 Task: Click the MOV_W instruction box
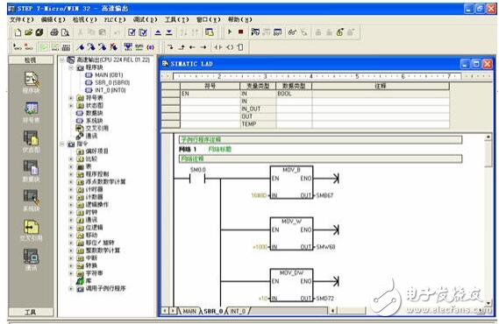point(291,234)
